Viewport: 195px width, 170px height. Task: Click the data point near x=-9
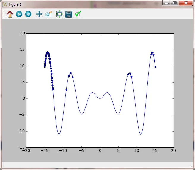pyautogui.click(x=66, y=90)
